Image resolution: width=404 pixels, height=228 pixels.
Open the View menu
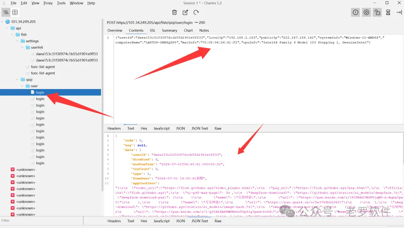35,3
